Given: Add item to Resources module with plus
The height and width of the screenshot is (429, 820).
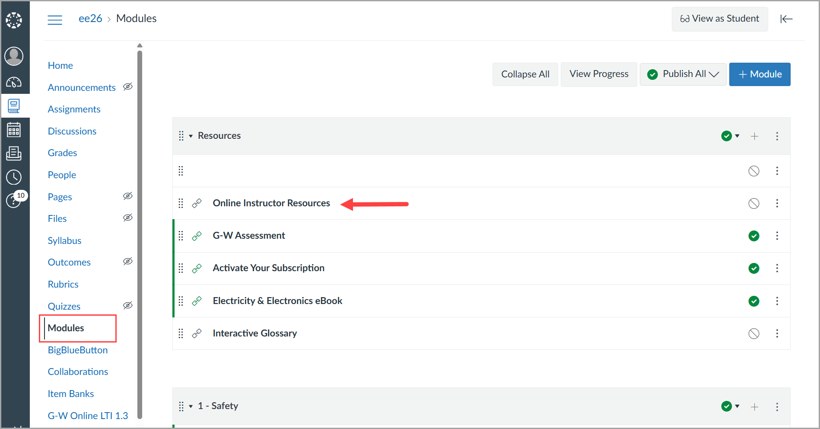Looking at the screenshot, I should (754, 136).
